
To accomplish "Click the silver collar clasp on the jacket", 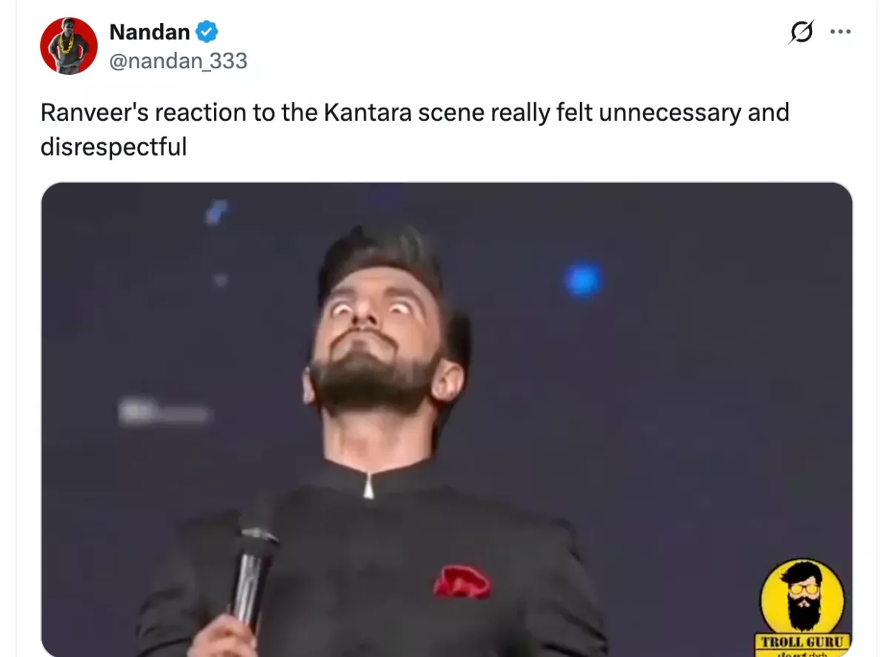I will pos(368,487).
